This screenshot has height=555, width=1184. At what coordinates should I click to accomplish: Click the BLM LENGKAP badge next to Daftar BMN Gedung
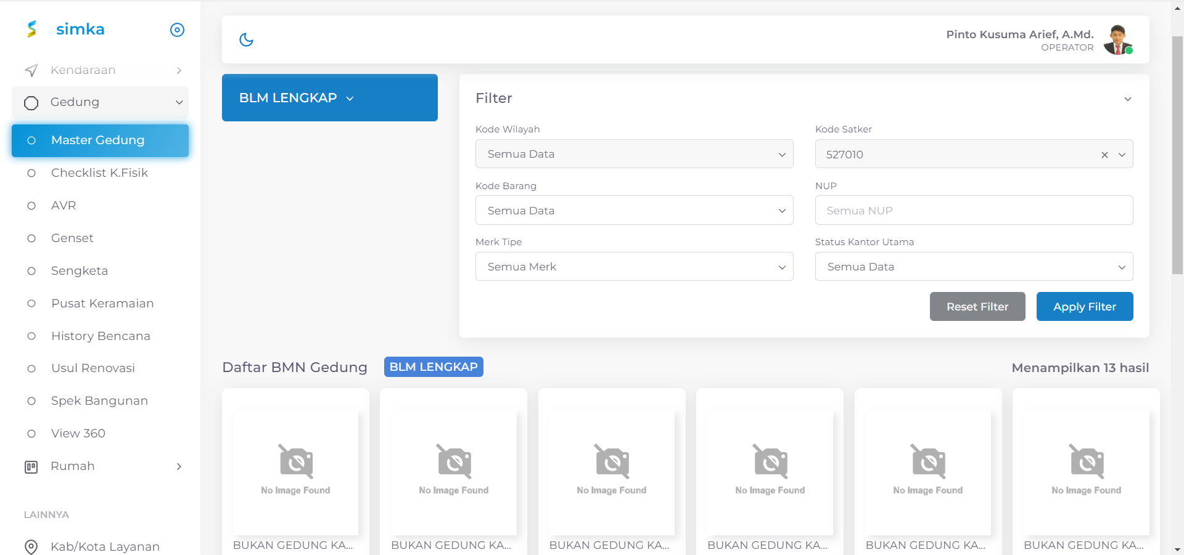[434, 367]
